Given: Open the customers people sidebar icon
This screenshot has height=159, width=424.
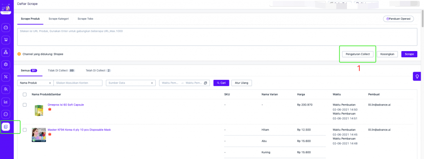Looking at the screenshot, I should coord(6,89).
